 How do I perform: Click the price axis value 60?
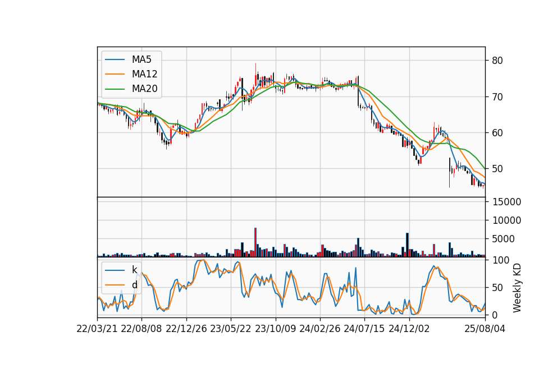click(x=497, y=133)
